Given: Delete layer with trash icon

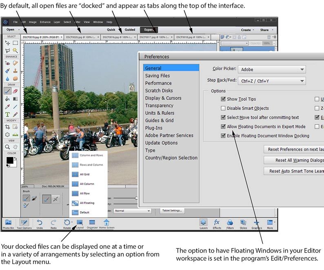Looking at the screenshot, I should 269,37.
